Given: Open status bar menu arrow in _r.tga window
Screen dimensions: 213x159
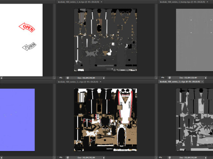Looking at the screenshot, I should tap(206, 158).
